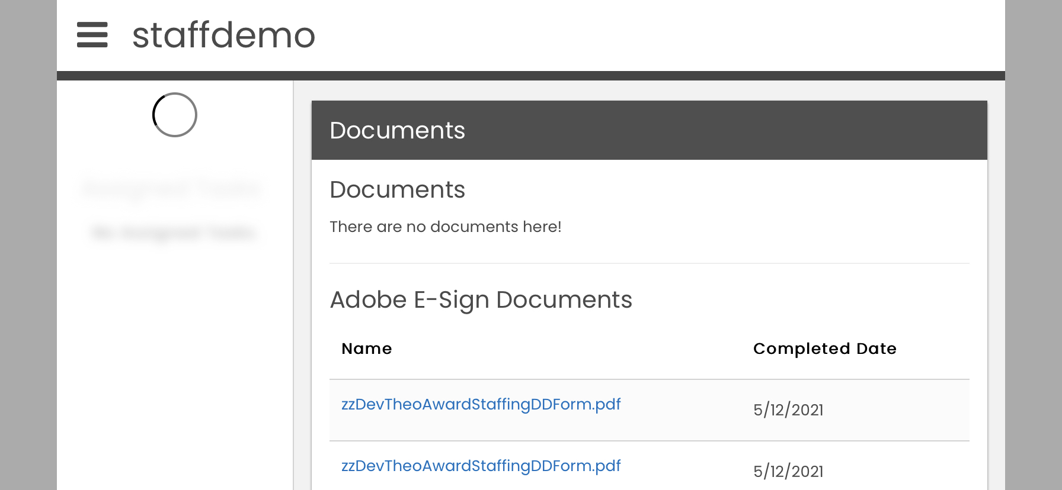Click blurred 'No Assigned Tasks' sidebar text
Screen dimensions: 1062x490
(173, 233)
